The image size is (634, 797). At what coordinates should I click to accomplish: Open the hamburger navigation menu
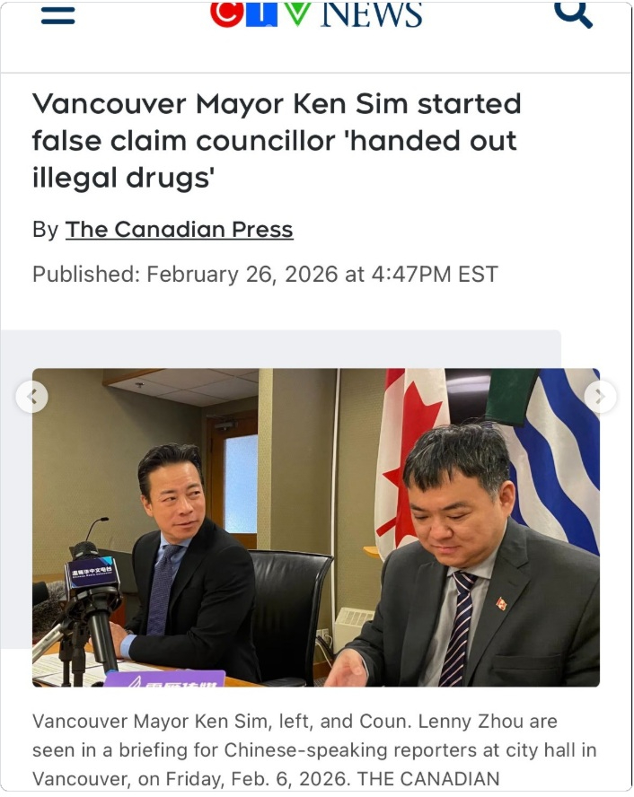pos(58,15)
